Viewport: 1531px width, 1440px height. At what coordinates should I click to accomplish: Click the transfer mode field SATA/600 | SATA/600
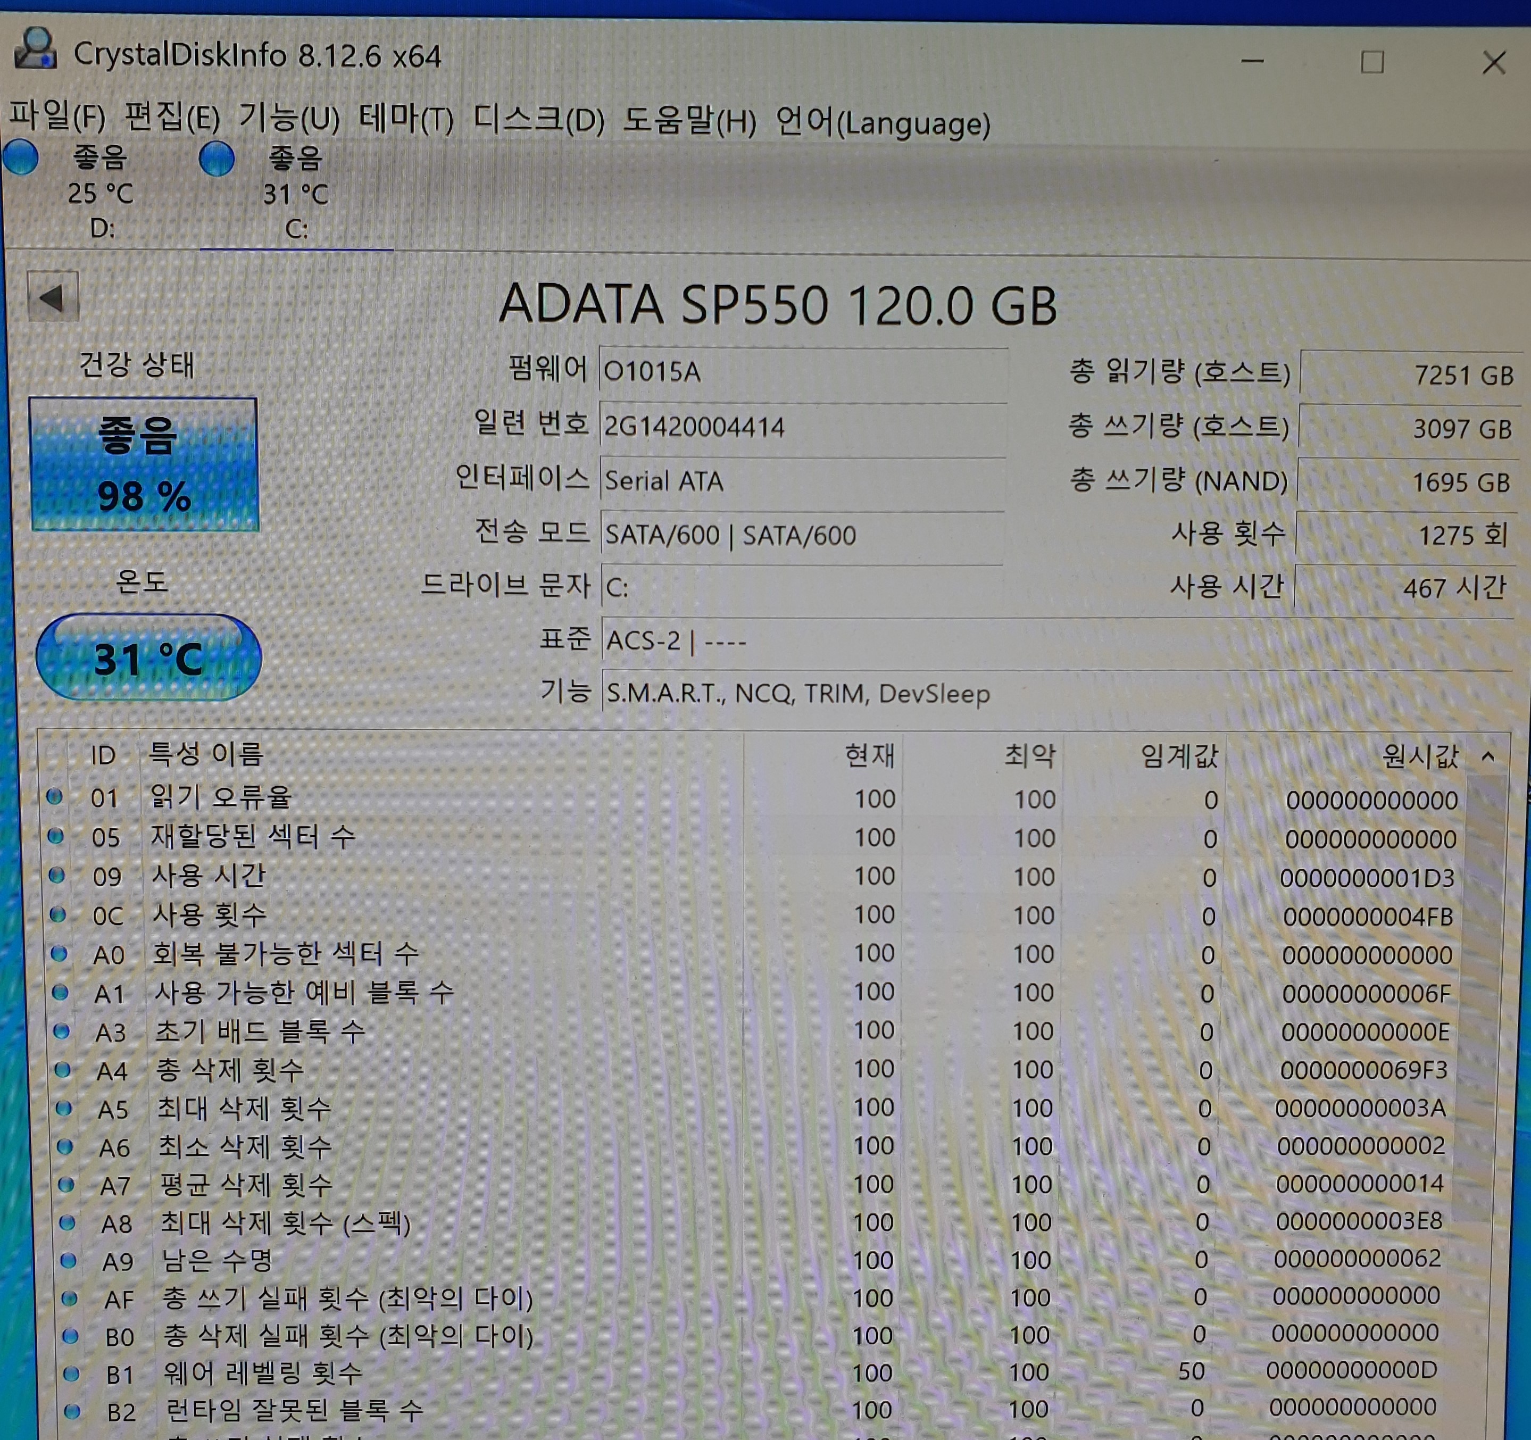802,535
